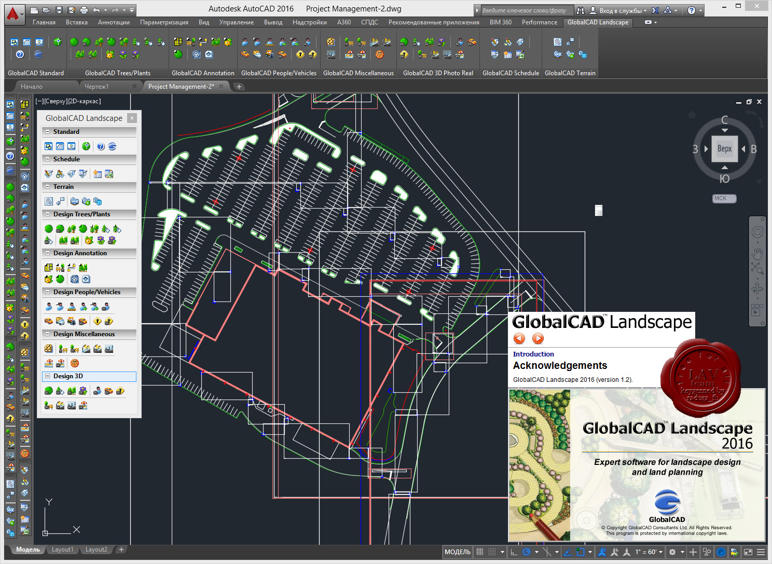
Task: Open annotation scale 1" = 60' dropdown
Action: tap(649, 552)
